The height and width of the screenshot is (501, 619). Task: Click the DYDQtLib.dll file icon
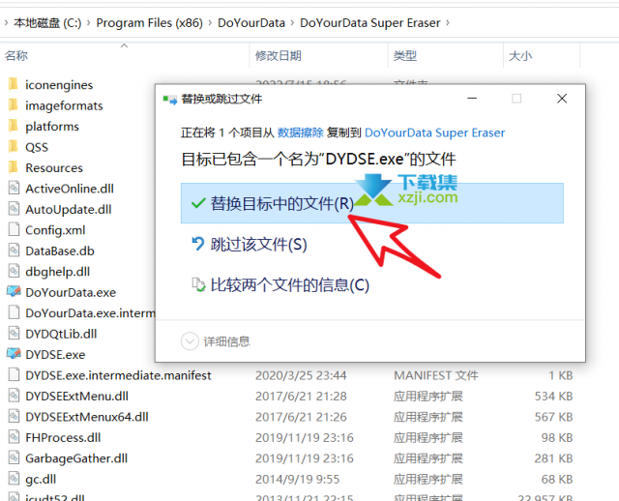click(x=14, y=334)
